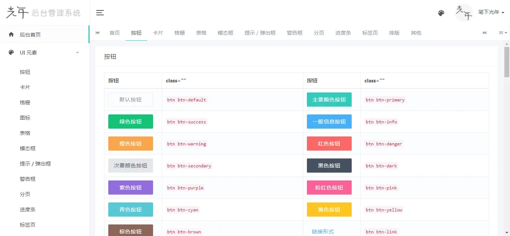Viewport: 510px width, 236px height.
Task: Click the vertical page scrollbar thumb
Action: pyautogui.click(x=507, y=62)
